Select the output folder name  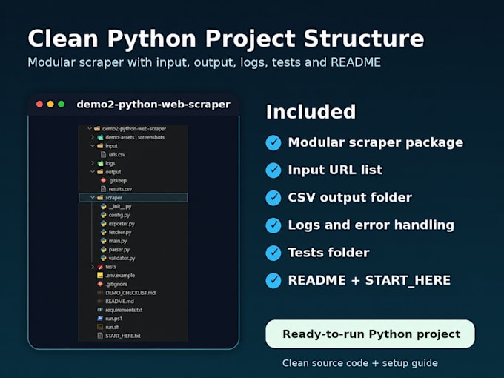tap(113, 172)
